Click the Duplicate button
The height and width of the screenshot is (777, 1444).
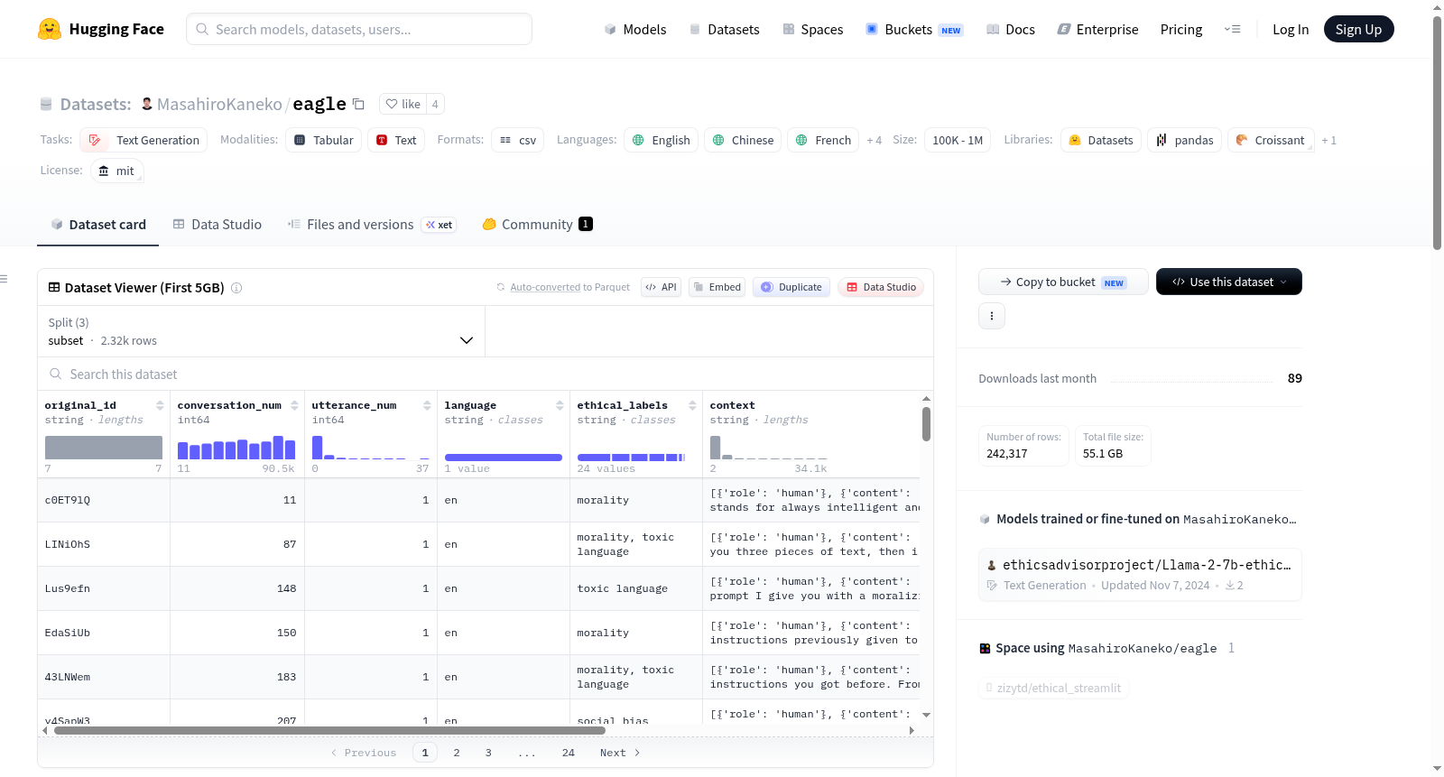[x=791, y=287]
